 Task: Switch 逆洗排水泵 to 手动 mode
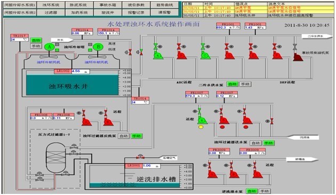point(265,191)
